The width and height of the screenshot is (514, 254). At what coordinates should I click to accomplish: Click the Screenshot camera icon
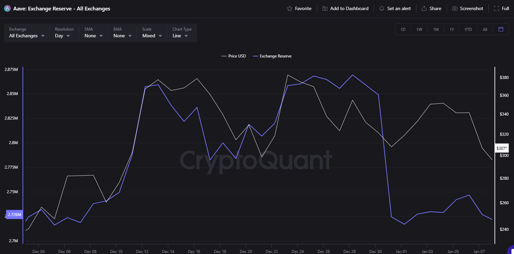click(x=454, y=8)
